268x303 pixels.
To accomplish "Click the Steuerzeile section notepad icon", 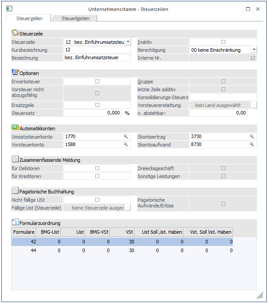I will [15, 33].
